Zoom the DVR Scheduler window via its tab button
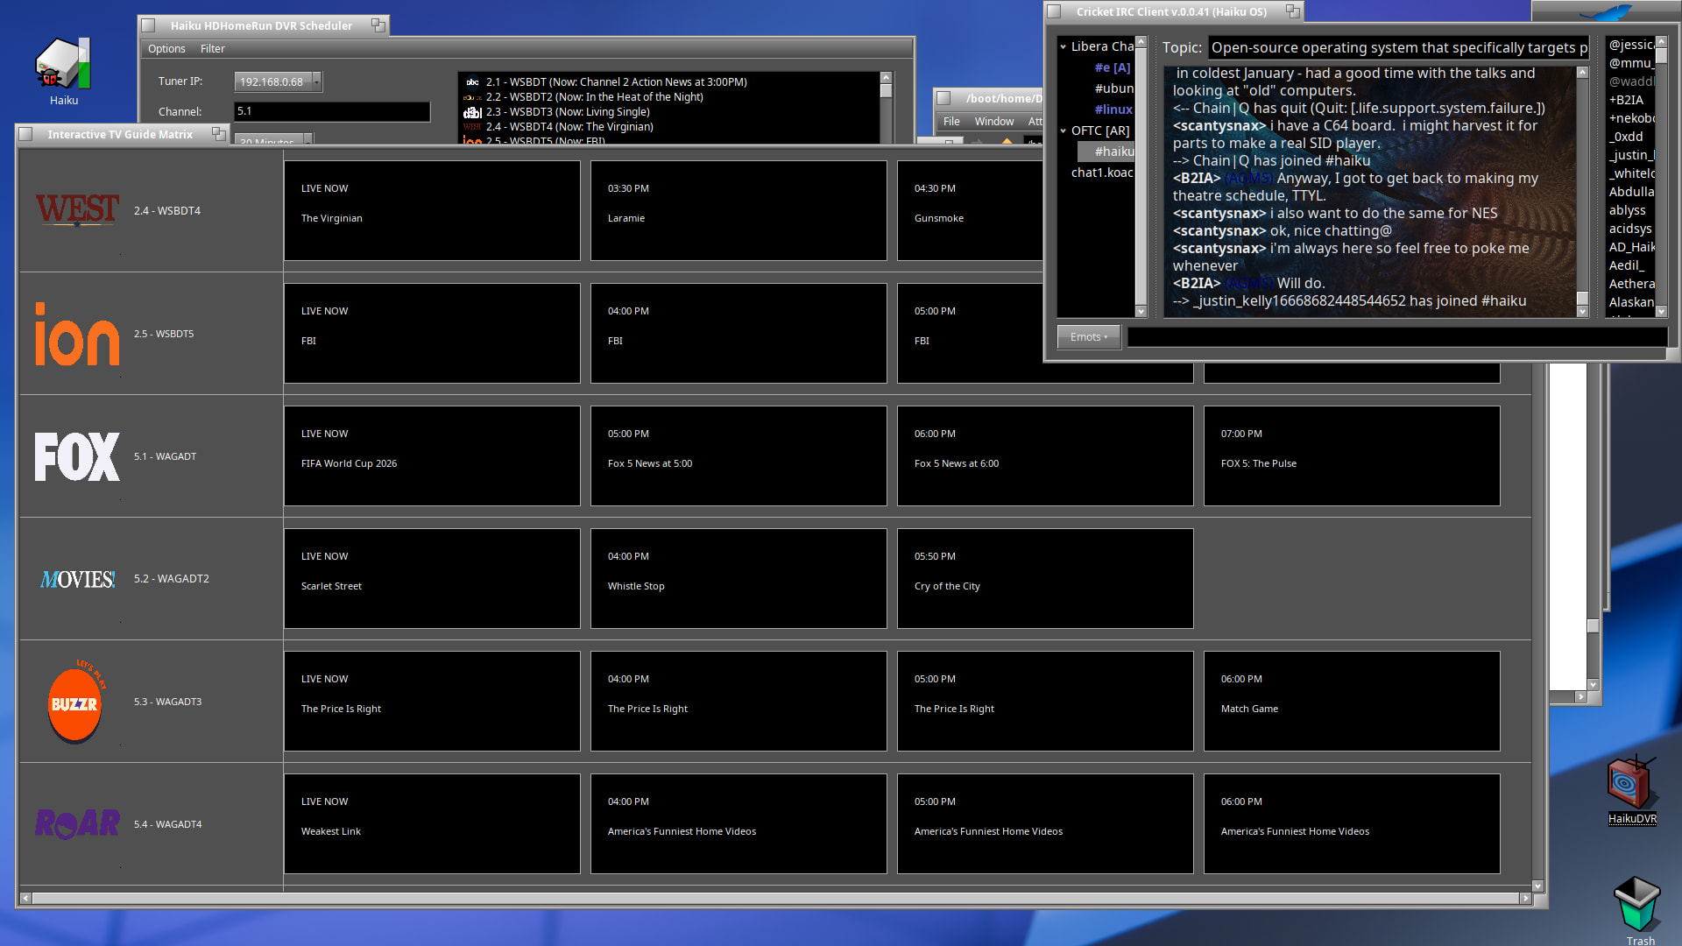 coord(378,25)
